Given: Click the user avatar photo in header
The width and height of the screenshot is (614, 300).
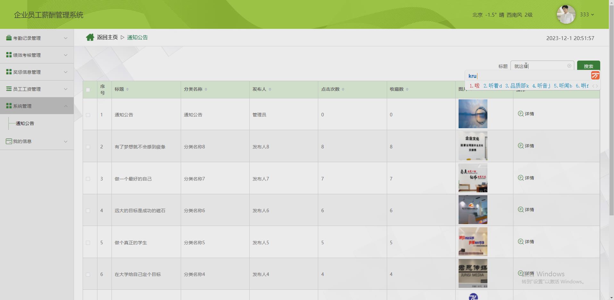Looking at the screenshot, I should pos(566,14).
